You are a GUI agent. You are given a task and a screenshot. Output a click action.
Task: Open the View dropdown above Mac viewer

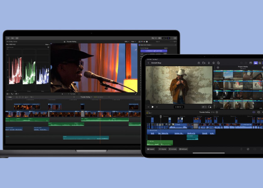(133, 42)
